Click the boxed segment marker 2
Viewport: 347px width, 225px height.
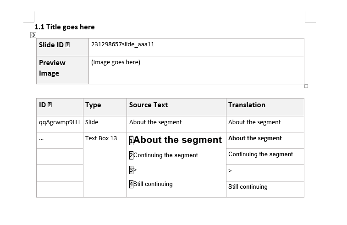pos(131,155)
